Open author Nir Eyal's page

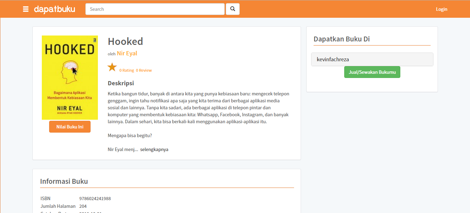coord(127,53)
